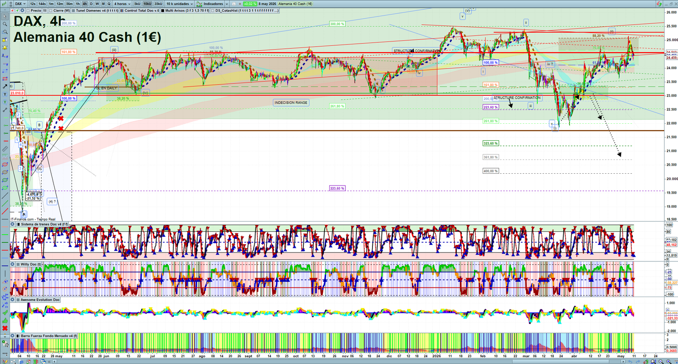Switch to the 1h timeframe

tap(78, 4)
